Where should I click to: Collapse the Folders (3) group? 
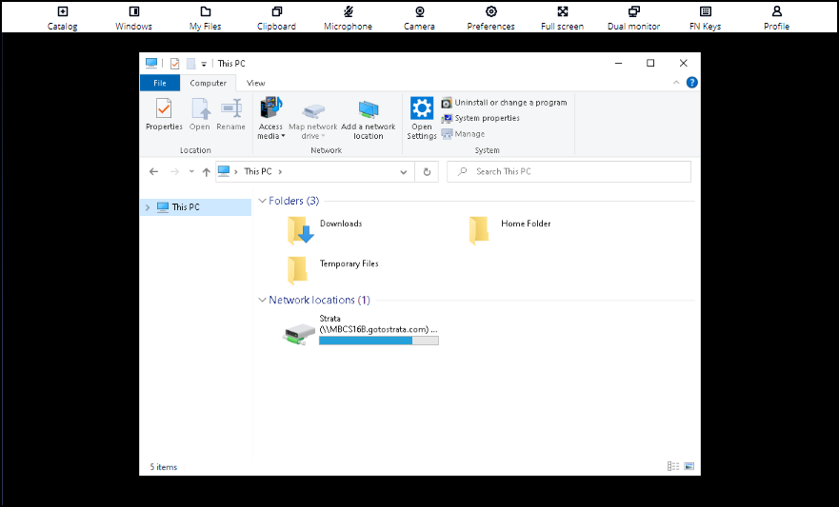tap(262, 201)
